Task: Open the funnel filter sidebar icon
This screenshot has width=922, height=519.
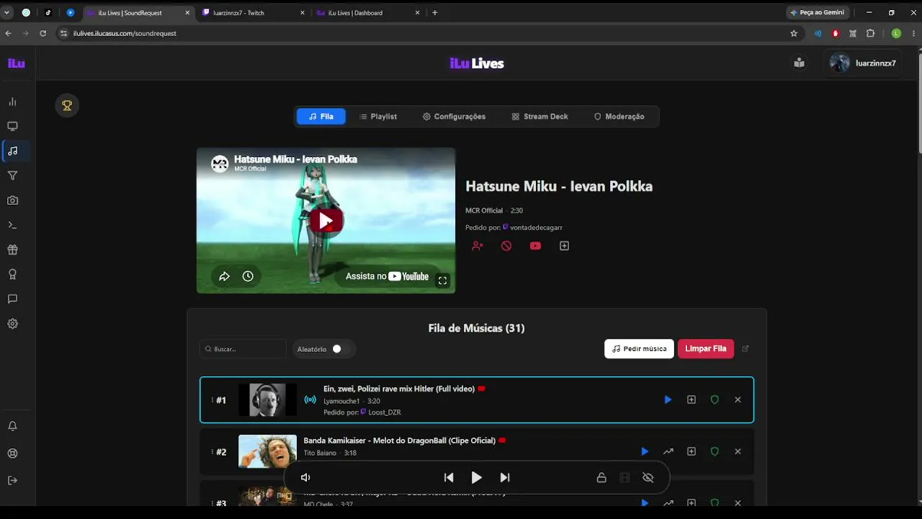Action: point(12,176)
